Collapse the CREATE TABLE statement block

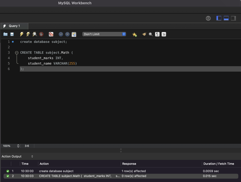click(16, 52)
